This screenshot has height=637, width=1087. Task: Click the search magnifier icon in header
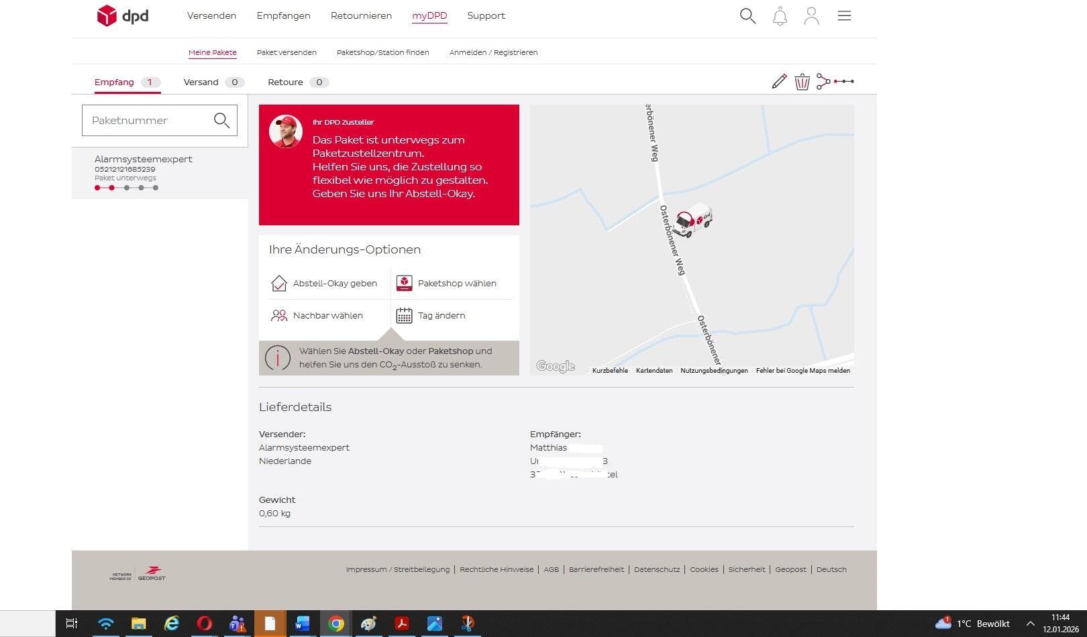point(747,16)
